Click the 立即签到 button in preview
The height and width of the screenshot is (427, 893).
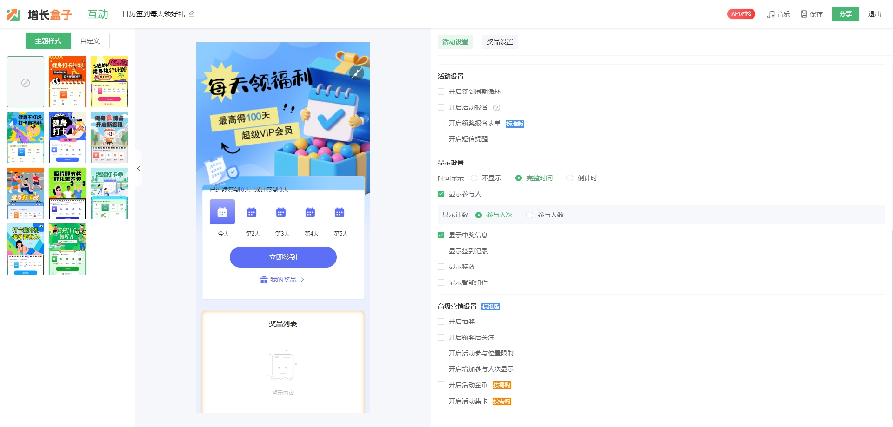click(x=283, y=257)
